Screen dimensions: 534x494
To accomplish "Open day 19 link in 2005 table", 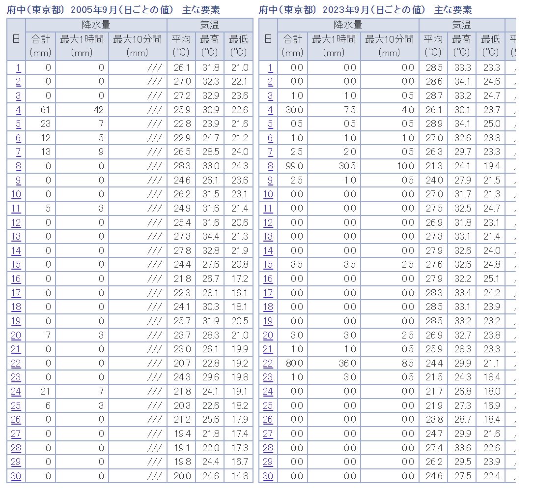I will pos(16,321).
